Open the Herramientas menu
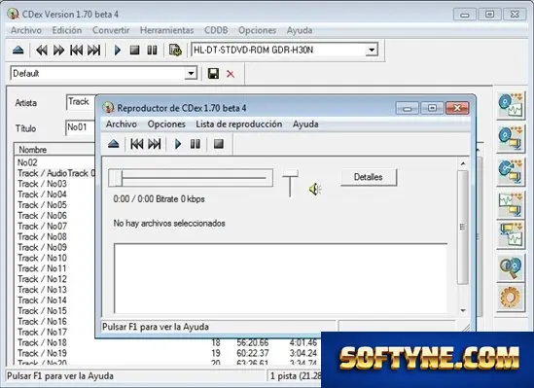This screenshot has height=388, width=534. tap(167, 30)
